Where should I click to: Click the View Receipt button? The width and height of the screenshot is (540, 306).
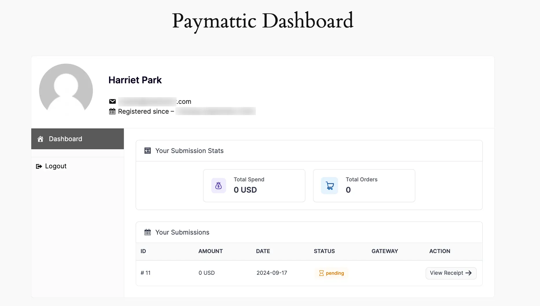point(451,273)
